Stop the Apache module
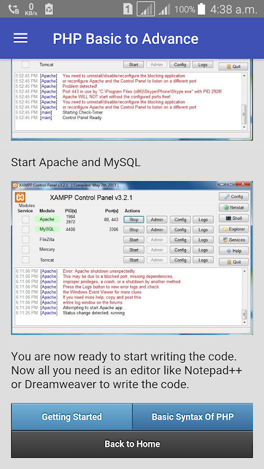Viewport: 264px width, 469px height. pos(134,219)
